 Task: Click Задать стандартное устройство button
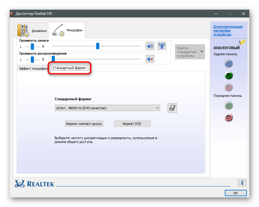187,52
